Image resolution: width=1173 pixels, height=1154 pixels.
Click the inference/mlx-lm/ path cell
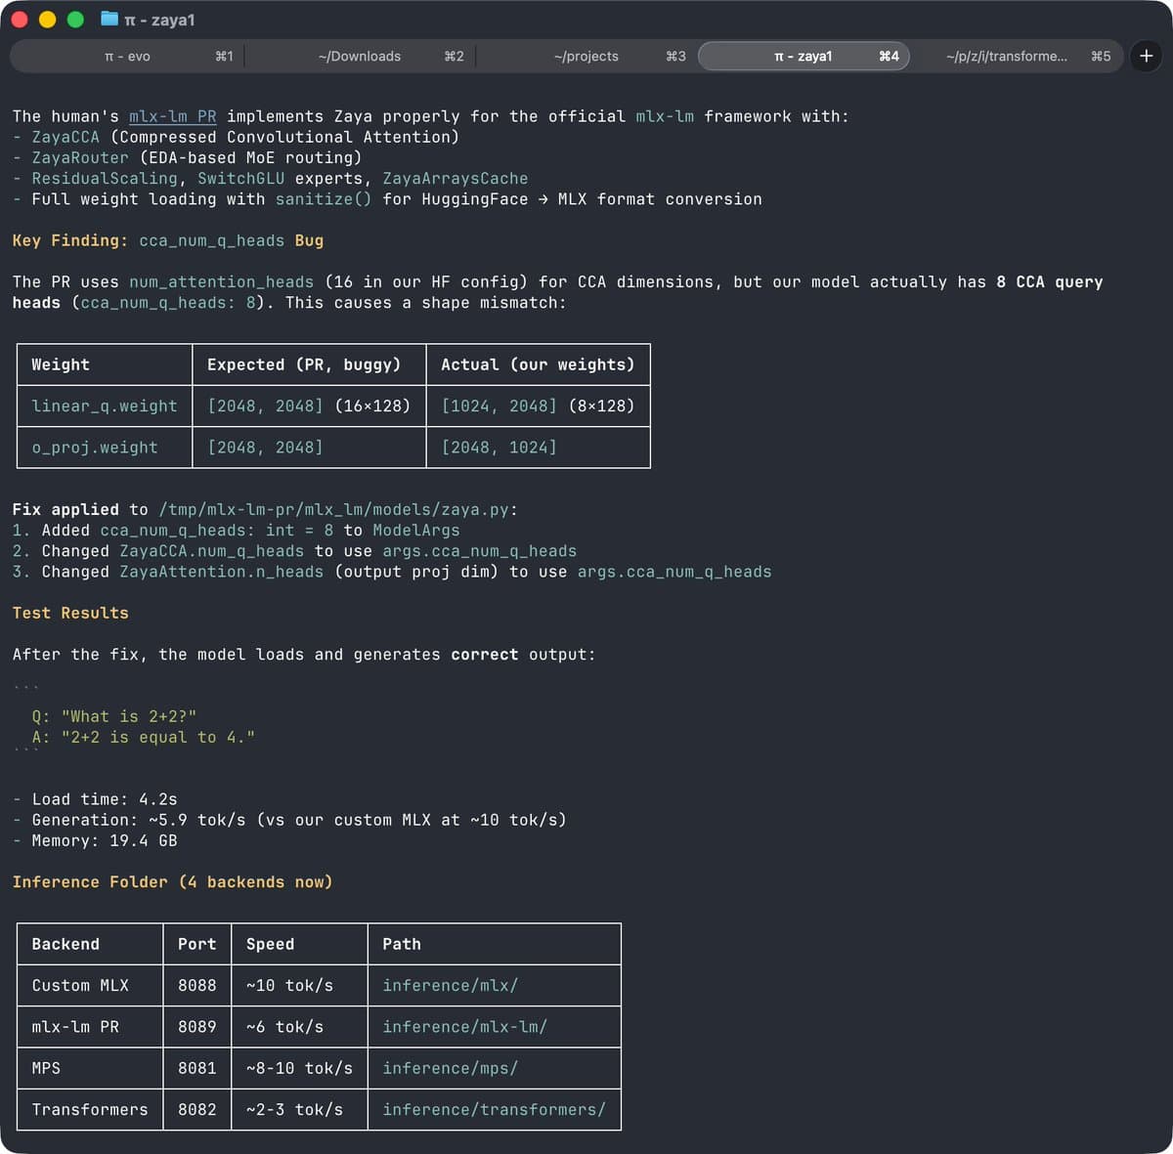pyautogui.click(x=495, y=1026)
